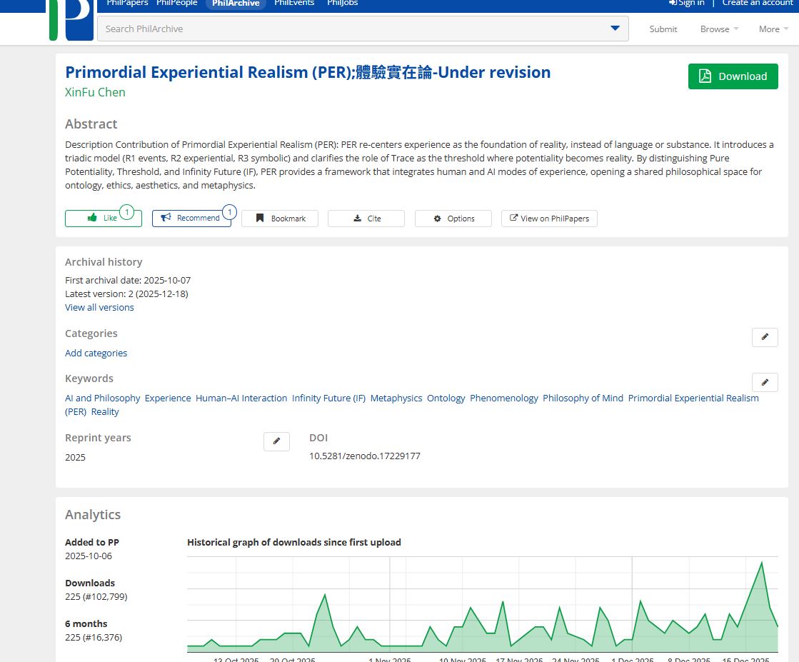The width and height of the screenshot is (799, 662).
Task: Click the pencil icon to edit Categories
Action: (x=765, y=337)
